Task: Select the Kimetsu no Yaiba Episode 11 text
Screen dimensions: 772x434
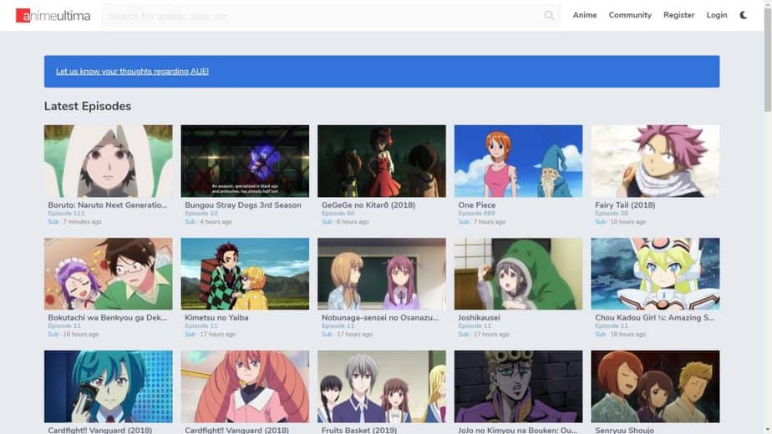Action: [201, 325]
